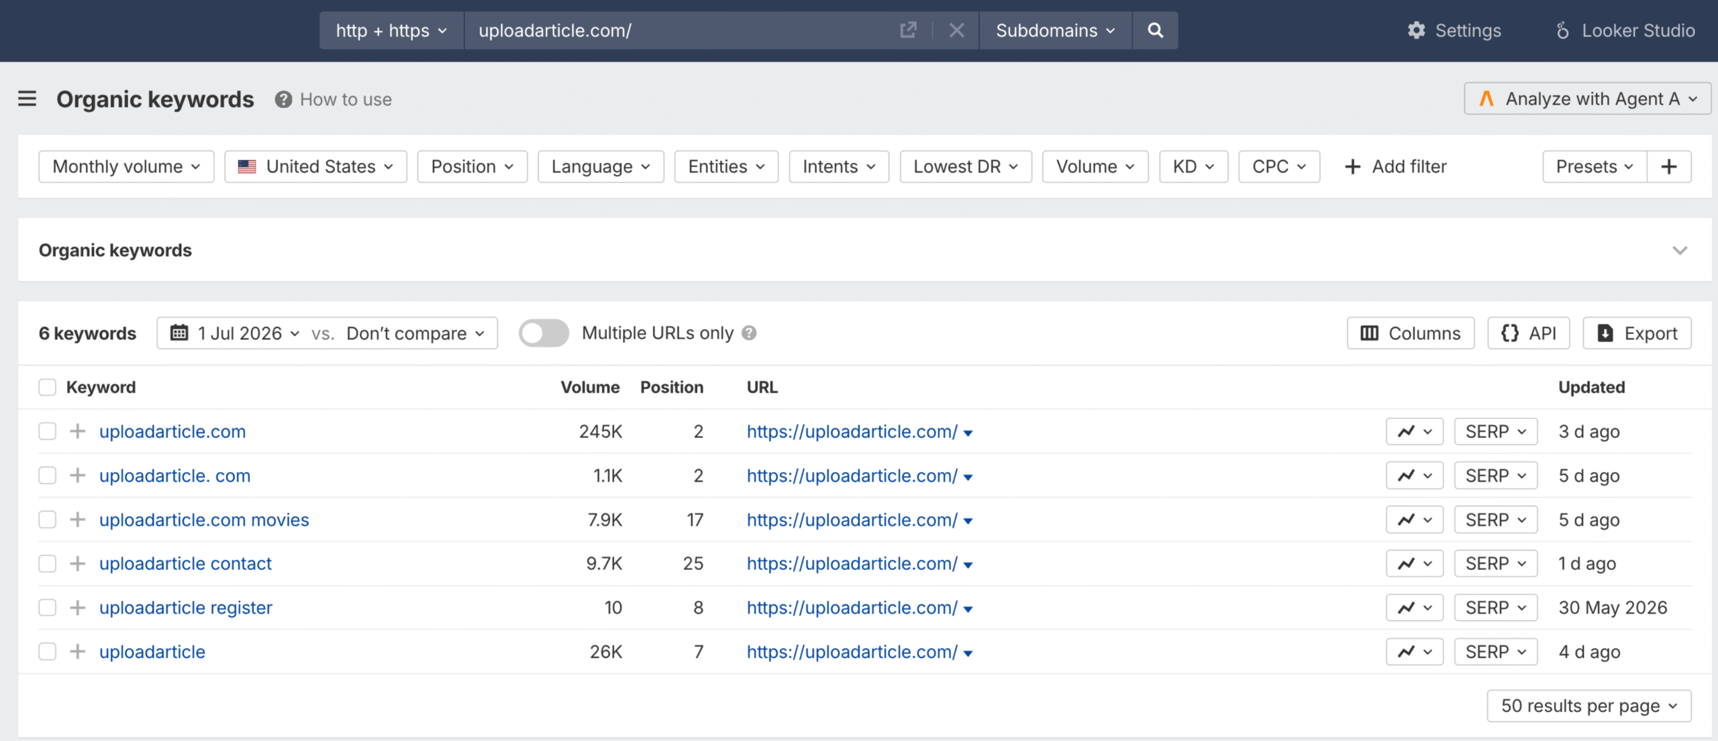The height and width of the screenshot is (741, 1718).
Task: Clear the URL input with X icon
Action: pyautogui.click(x=957, y=30)
